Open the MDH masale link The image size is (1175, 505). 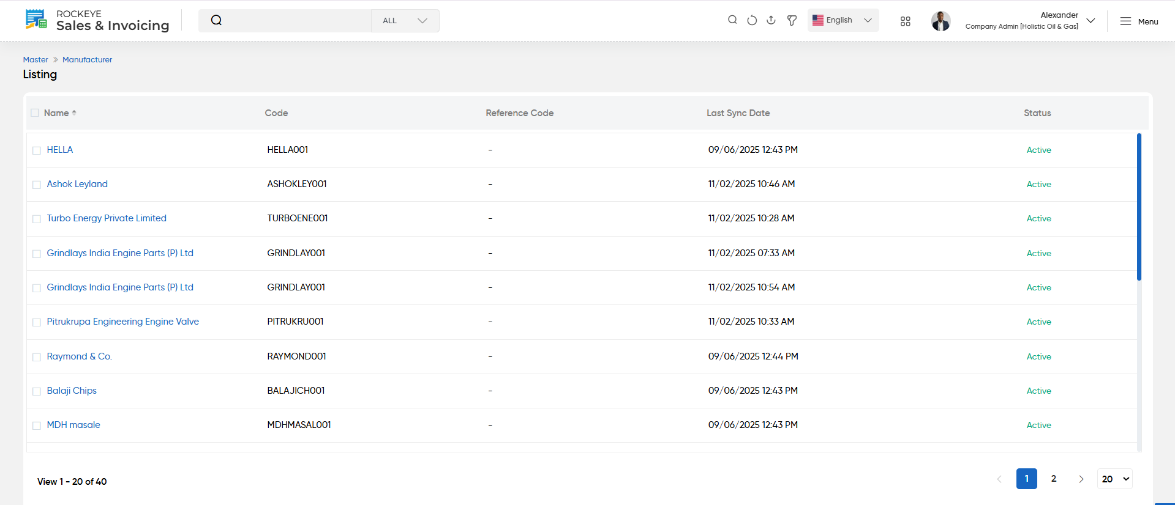pyautogui.click(x=73, y=425)
